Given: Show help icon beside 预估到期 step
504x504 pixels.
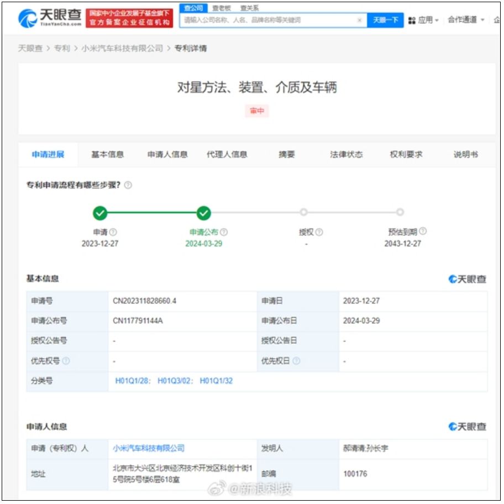Looking at the screenshot, I should point(423,231).
